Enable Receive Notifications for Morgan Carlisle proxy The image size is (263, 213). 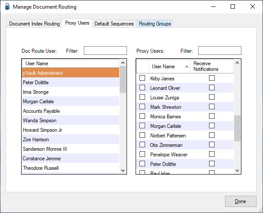pyautogui.click(x=212, y=126)
